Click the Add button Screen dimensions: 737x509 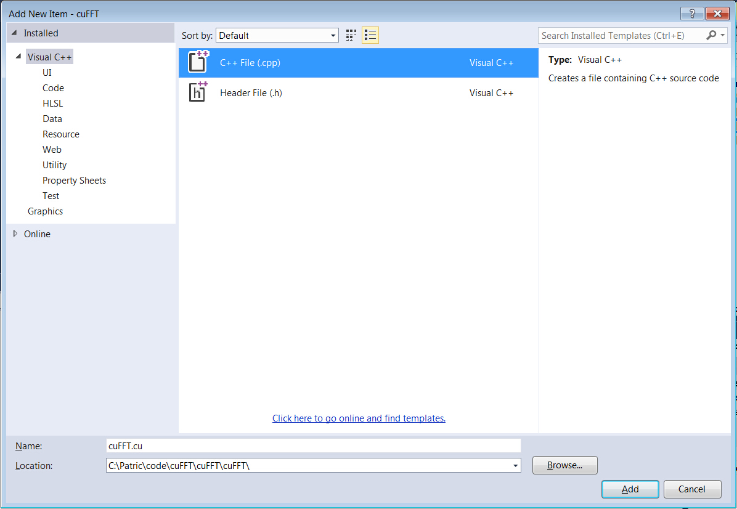[630, 489]
